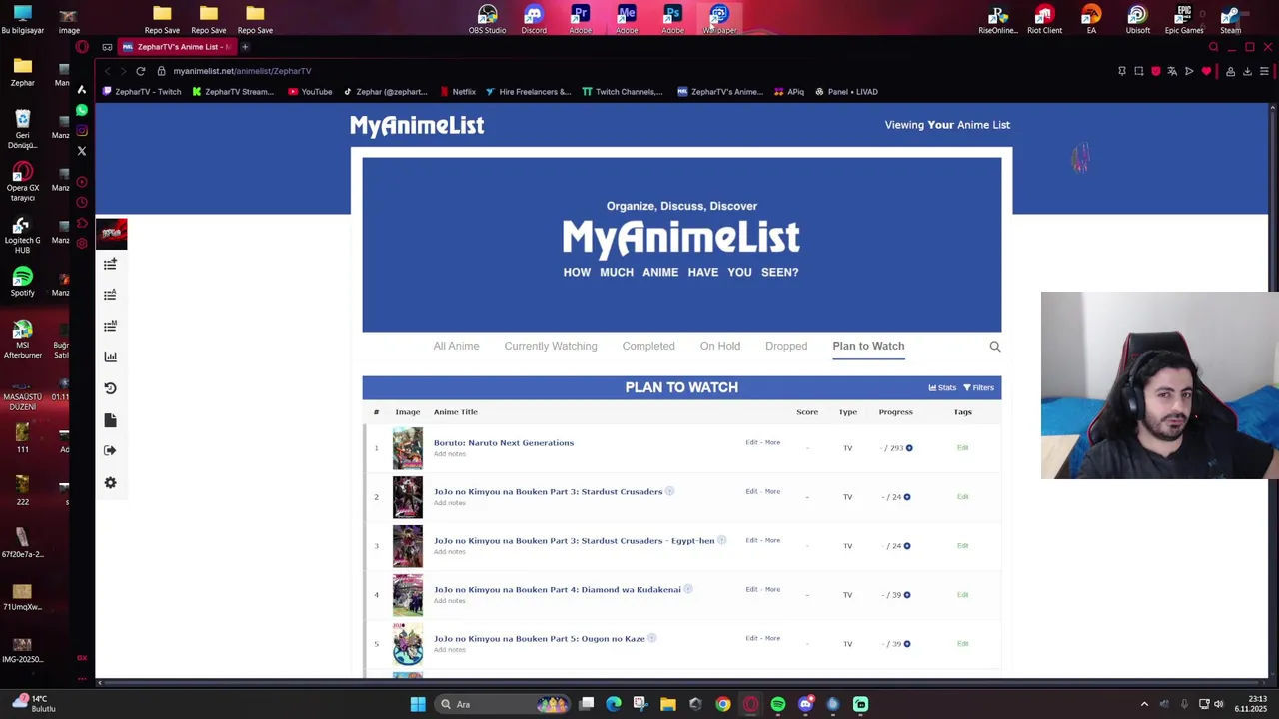Click Add notes under Boruto entry

click(450, 454)
